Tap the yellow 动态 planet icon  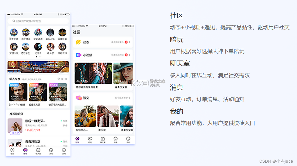pyautogui.click(x=78, y=42)
